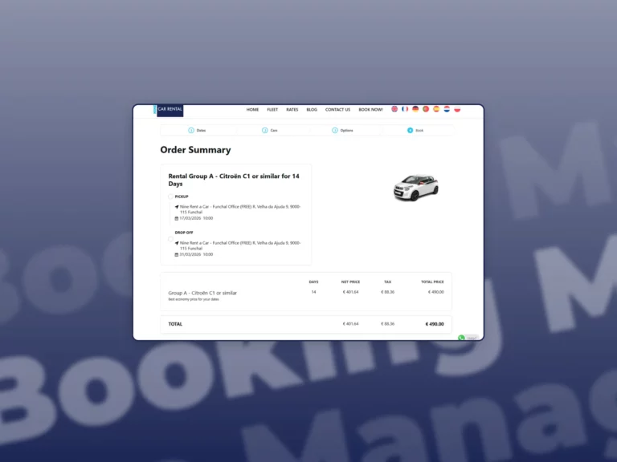617x462 pixels.
Task: Click the DROP OFF timeline circle marker
Action: [x=170, y=239]
